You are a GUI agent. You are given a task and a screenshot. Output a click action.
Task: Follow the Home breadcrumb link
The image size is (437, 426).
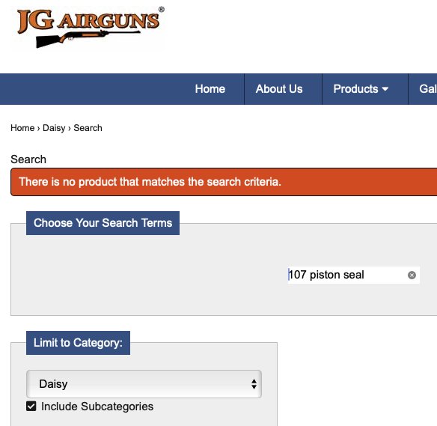(x=22, y=128)
